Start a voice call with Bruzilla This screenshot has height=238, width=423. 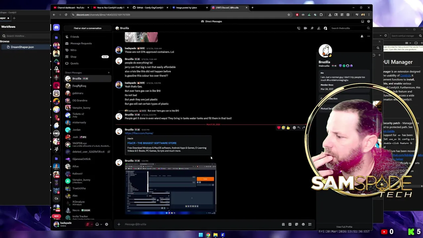[x=299, y=28]
